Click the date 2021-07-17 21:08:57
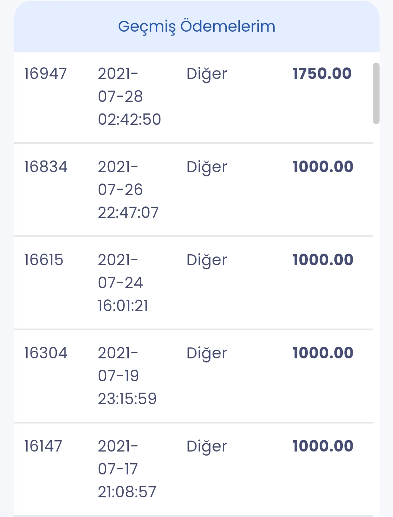Viewport: 393px width, 517px height. [x=127, y=469]
